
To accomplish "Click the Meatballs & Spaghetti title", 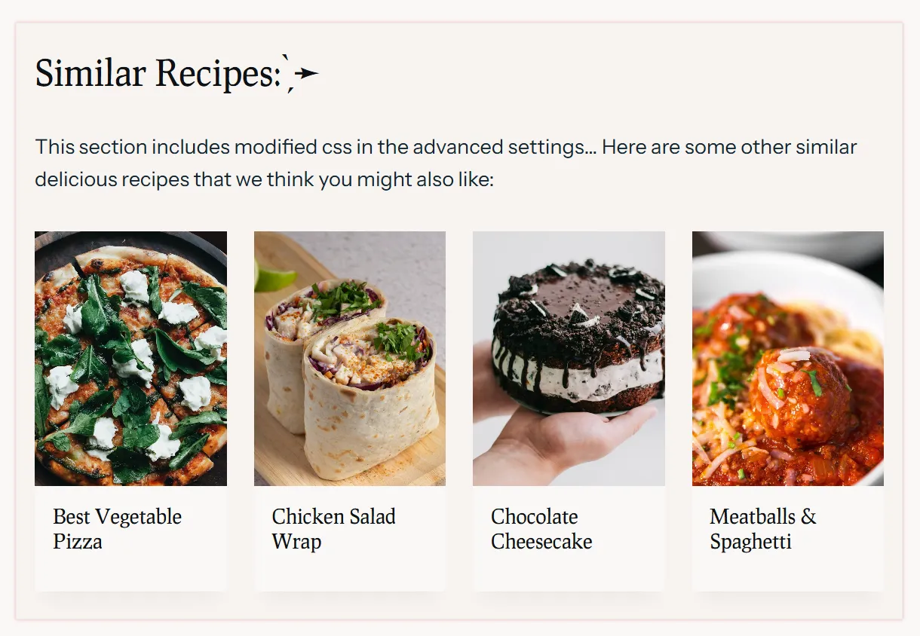I will [763, 529].
